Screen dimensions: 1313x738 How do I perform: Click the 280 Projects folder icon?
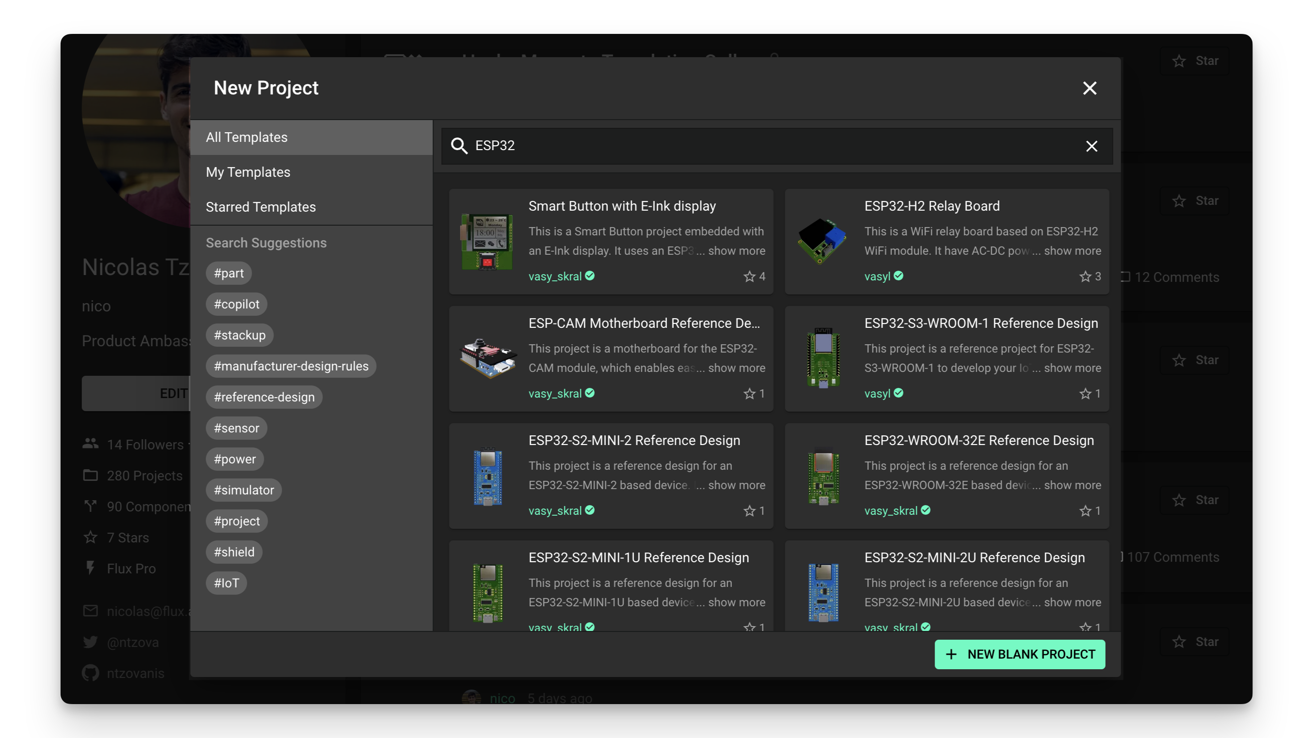click(90, 475)
